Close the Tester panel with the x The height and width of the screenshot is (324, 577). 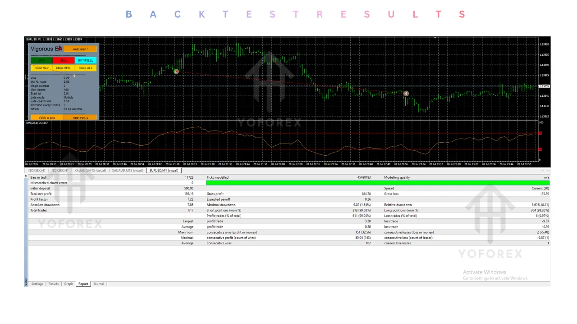pos(26,176)
